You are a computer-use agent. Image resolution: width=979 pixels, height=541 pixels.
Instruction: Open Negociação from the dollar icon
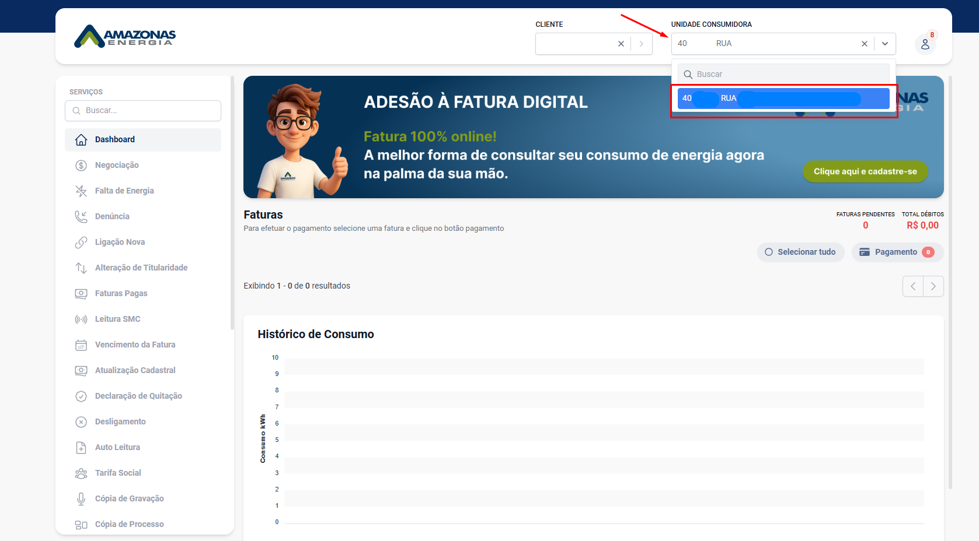pyautogui.click(x=81, y=165)
